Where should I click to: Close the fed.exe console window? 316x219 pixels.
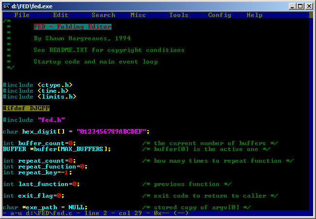(309, 6)
